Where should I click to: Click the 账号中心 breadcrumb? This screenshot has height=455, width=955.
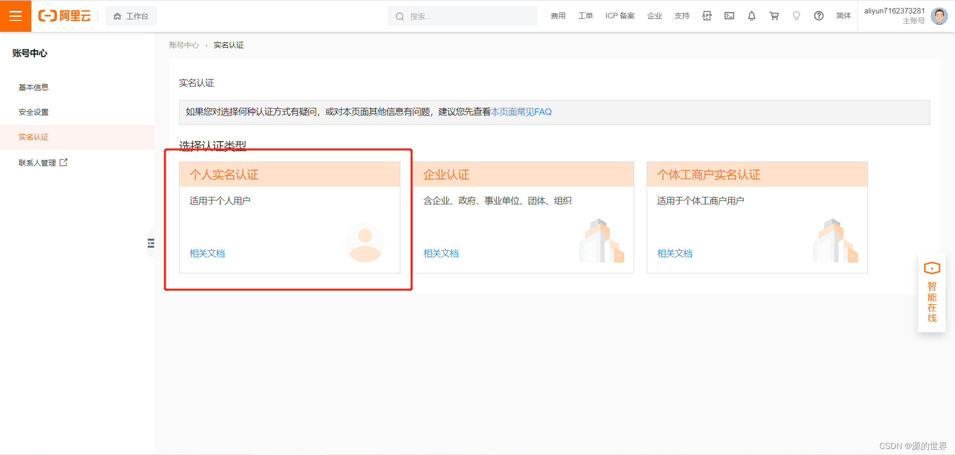pos(184,45)
